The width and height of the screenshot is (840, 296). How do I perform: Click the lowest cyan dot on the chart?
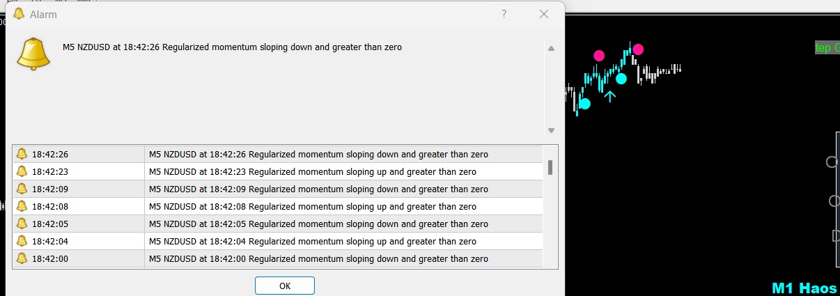point(584,104)
